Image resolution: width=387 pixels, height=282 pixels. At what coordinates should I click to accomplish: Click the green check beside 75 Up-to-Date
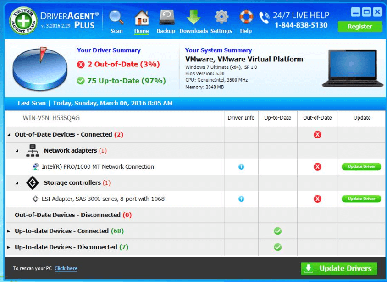80,81
